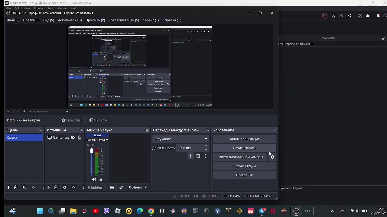Screen dimensions: 387x217
Task: Open preview scaling dropdown По размеру окна
Action: click(48, 112)
